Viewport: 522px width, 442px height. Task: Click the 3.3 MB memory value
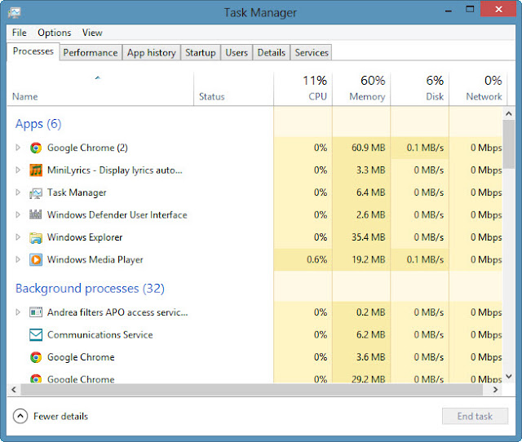click(370, 170)
